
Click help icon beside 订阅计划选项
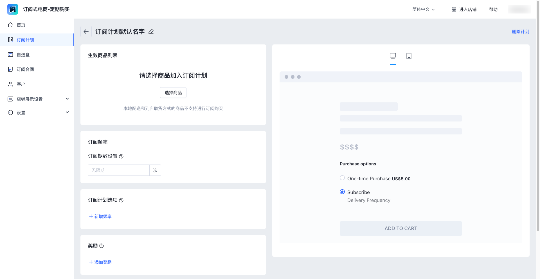121,200
